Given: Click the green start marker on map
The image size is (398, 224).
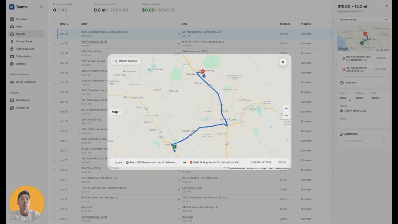Looking at the screenshot, I should pos(175,147).
